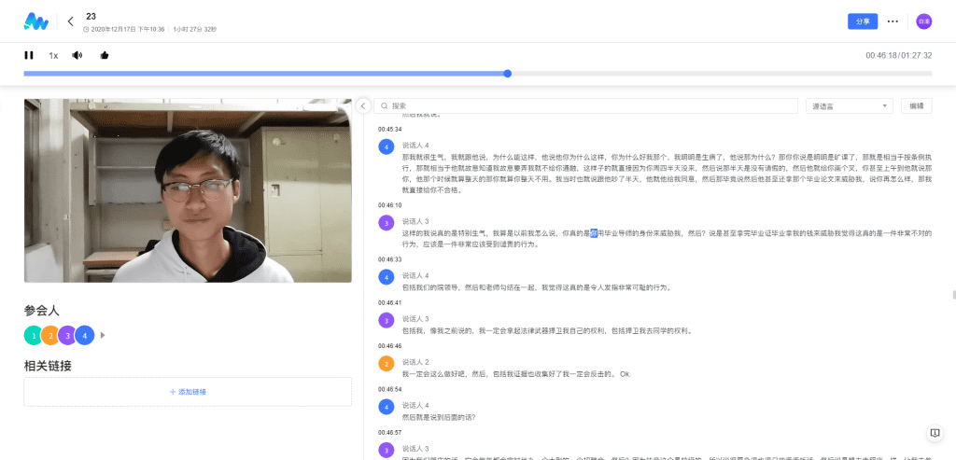Pause the recording playback
956x460 pixels.
[x=29, y=55]
